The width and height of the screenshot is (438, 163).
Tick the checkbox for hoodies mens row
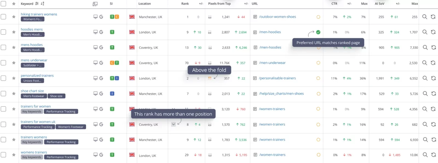3,32
